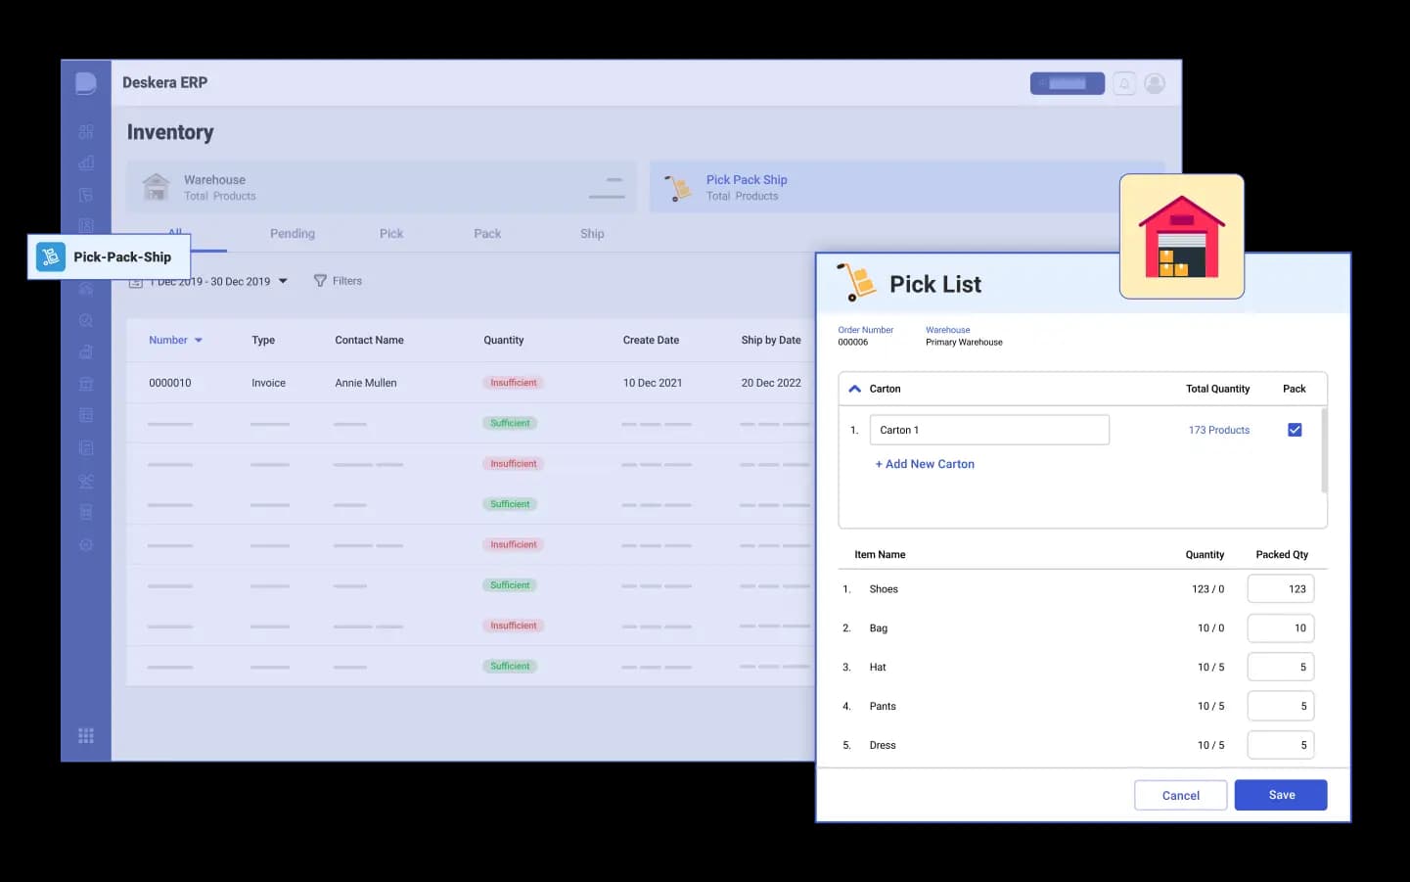
Task: Click the app grid launcher icon
Action: pos(86,735)
